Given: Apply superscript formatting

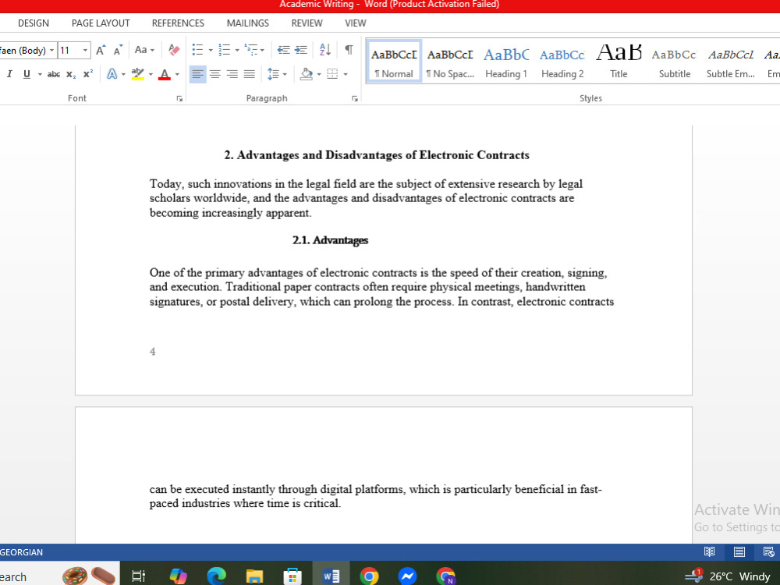Looking at the screenshot, I should [88, 74].
